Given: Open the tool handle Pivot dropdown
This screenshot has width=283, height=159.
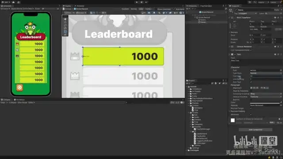Looking at the screenshot, I should pos(69,13).
